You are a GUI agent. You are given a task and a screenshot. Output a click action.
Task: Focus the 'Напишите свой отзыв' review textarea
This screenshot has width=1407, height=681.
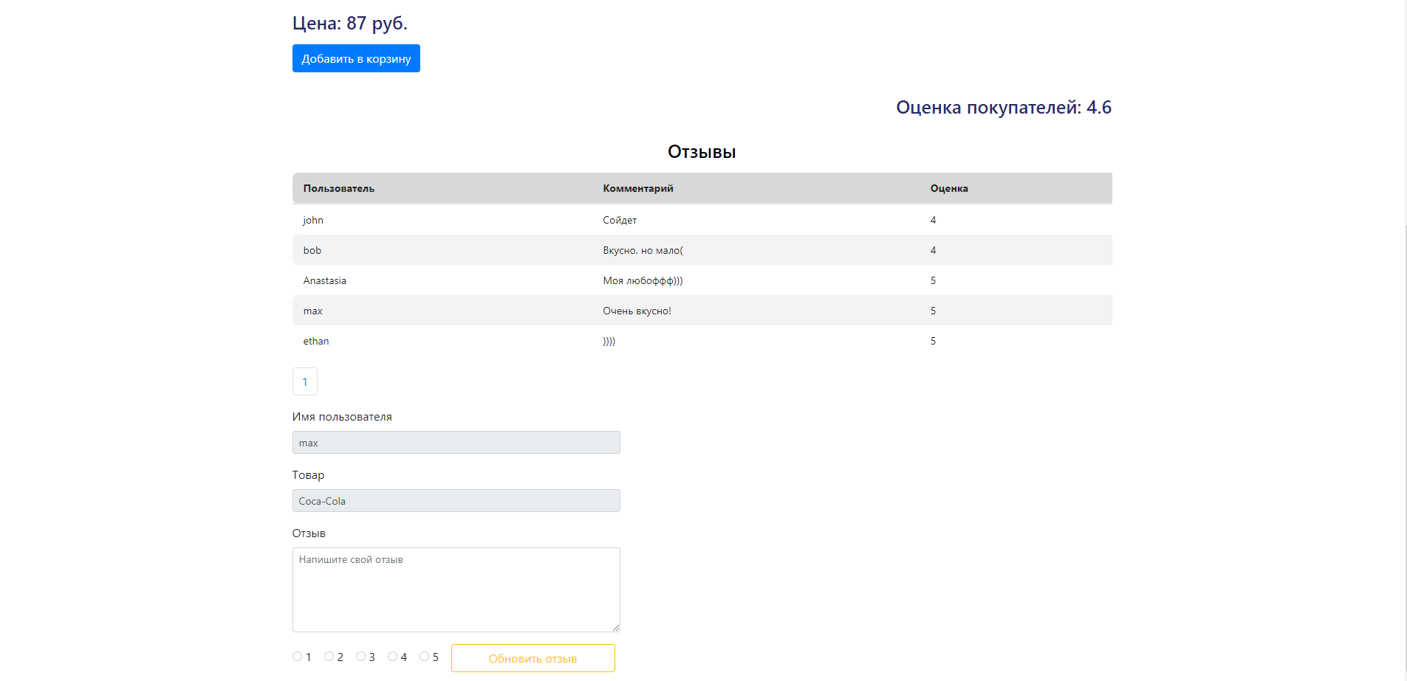click(x=456, y=590)
